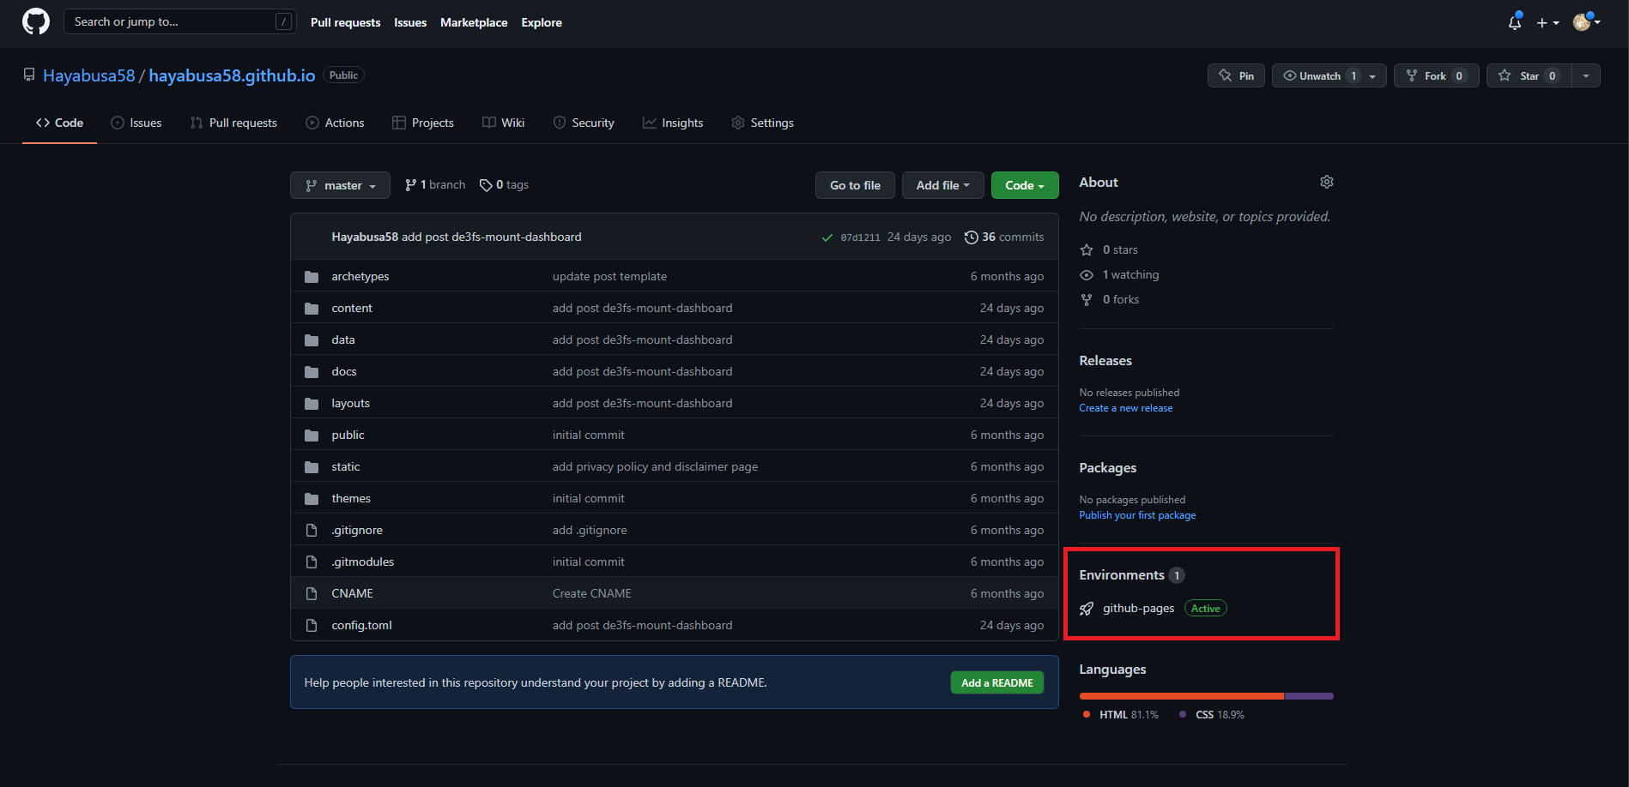Click the .gitignore file icon
This screenshot has height=787, width=1629.
pos(312,531)
